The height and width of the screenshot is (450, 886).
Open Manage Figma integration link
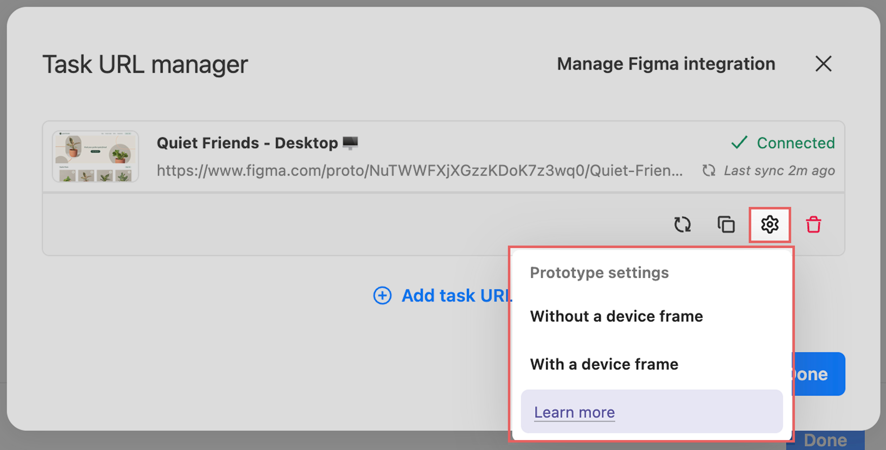(x=666, y=64)
